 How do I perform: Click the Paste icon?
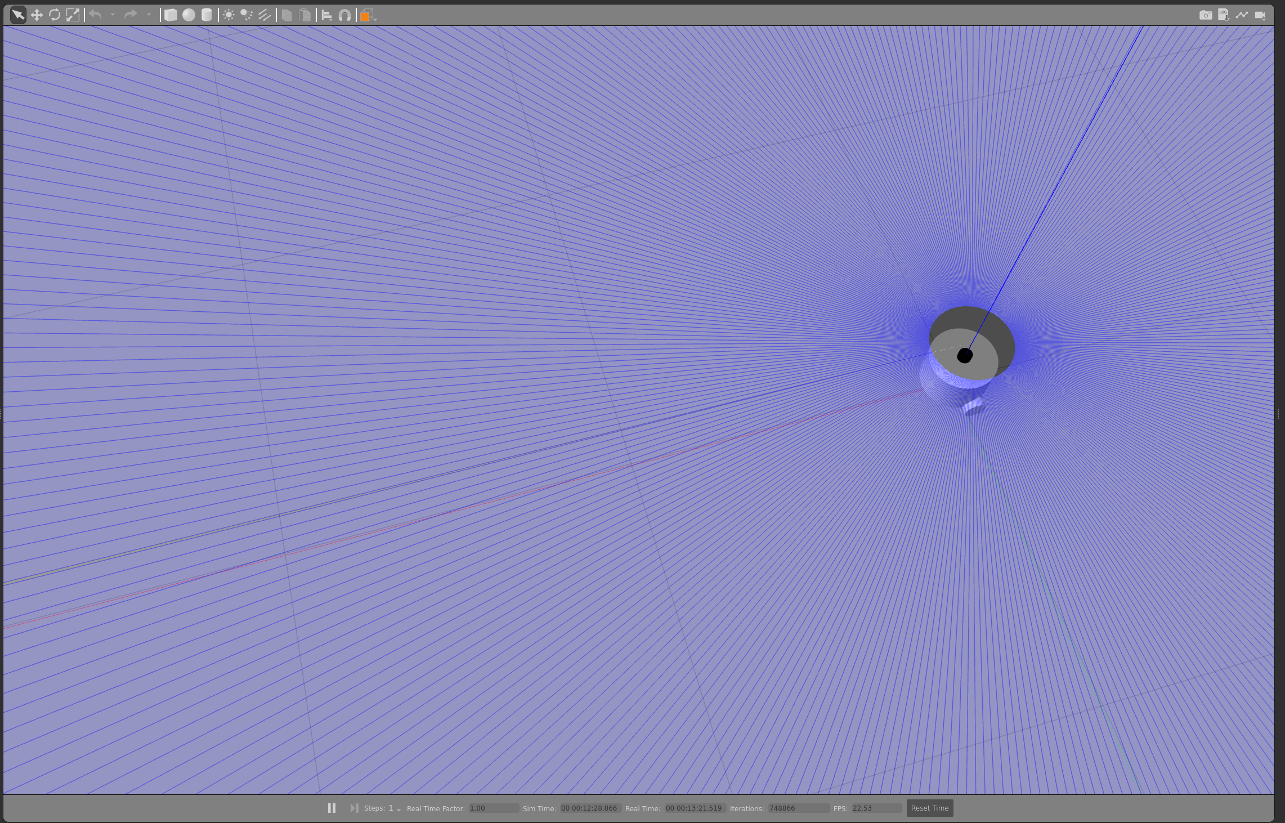click(x=305, y=15)
